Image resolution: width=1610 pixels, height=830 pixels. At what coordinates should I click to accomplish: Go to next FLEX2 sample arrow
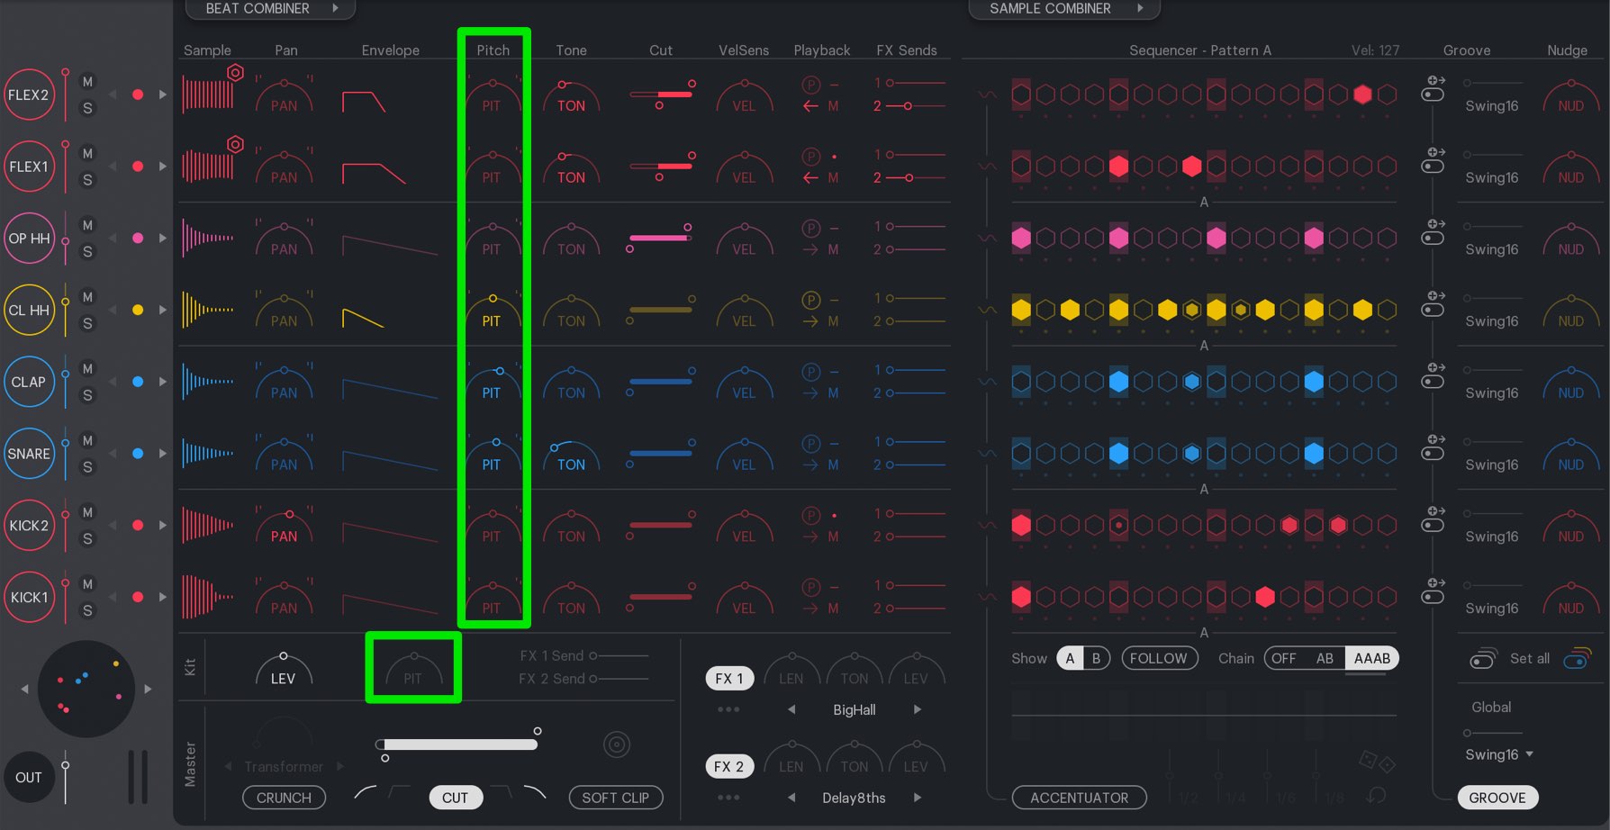[x=163, y=95]
